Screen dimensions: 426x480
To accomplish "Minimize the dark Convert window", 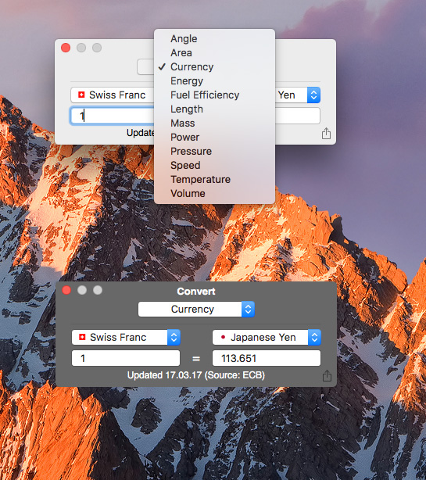I will [x=82, y=290].
